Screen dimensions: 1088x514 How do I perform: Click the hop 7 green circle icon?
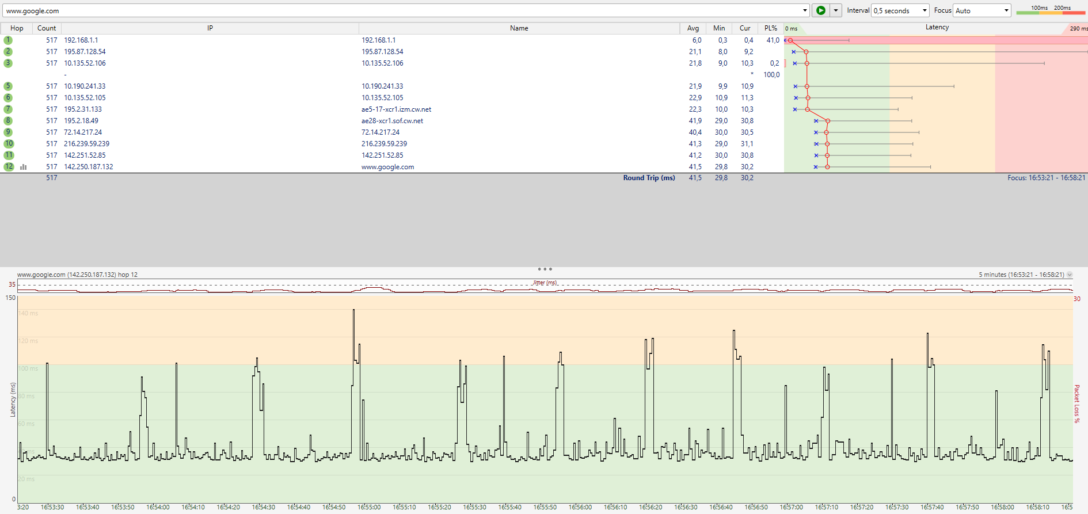point(8,109)
